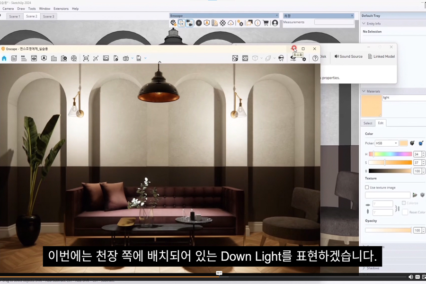Open the Enscape Store cart icon
This screenshot has height=284, width=426.
(266, 23)
